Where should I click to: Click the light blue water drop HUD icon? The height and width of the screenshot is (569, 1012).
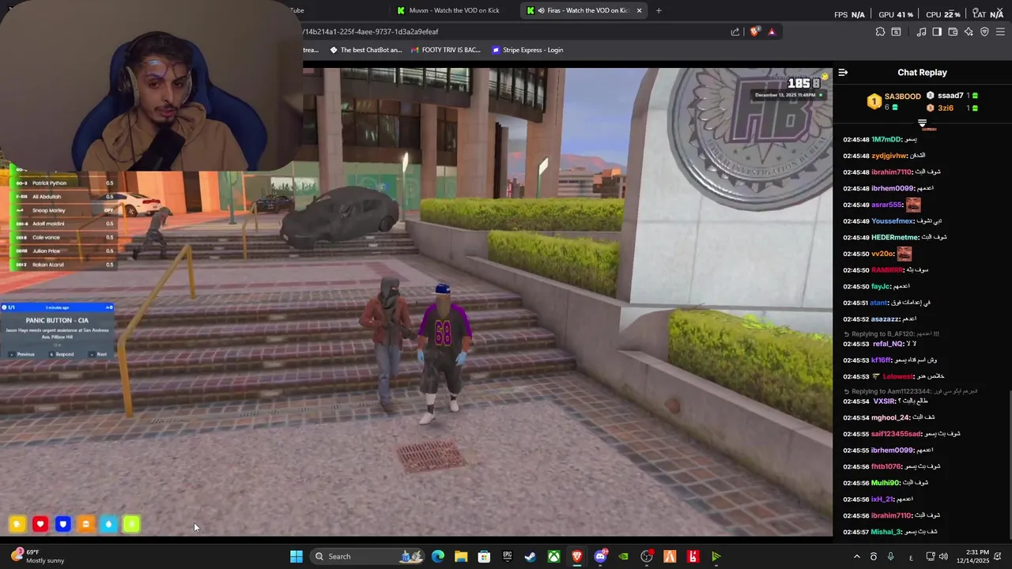(x=109, y=524)
